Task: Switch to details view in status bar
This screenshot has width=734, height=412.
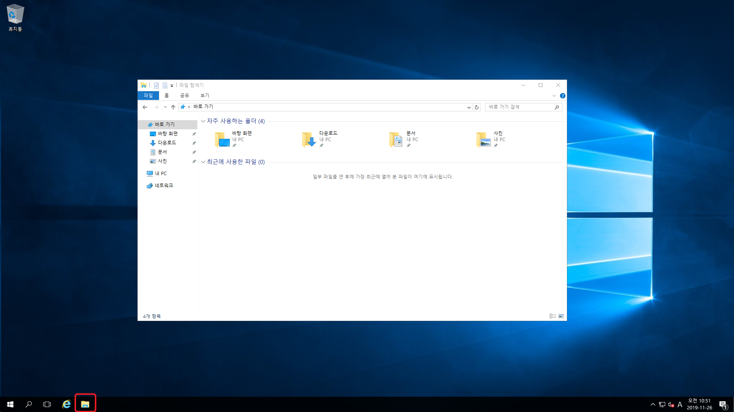Action: 553,316
